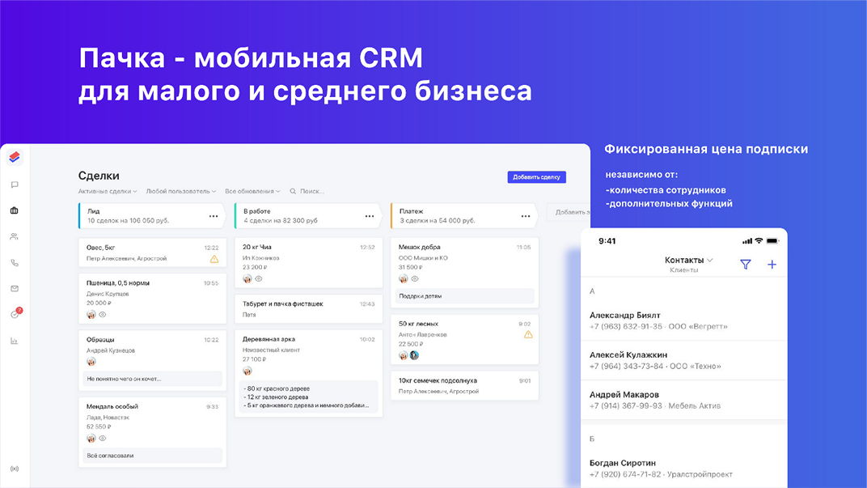
Task: Toggle eye icon on 20 кг Чиа card
Action: [259, 278]
